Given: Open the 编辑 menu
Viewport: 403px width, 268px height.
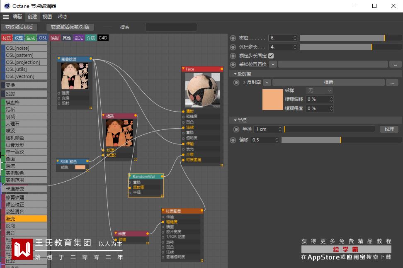Looking at the screenshot, I should tap(17, 17).
